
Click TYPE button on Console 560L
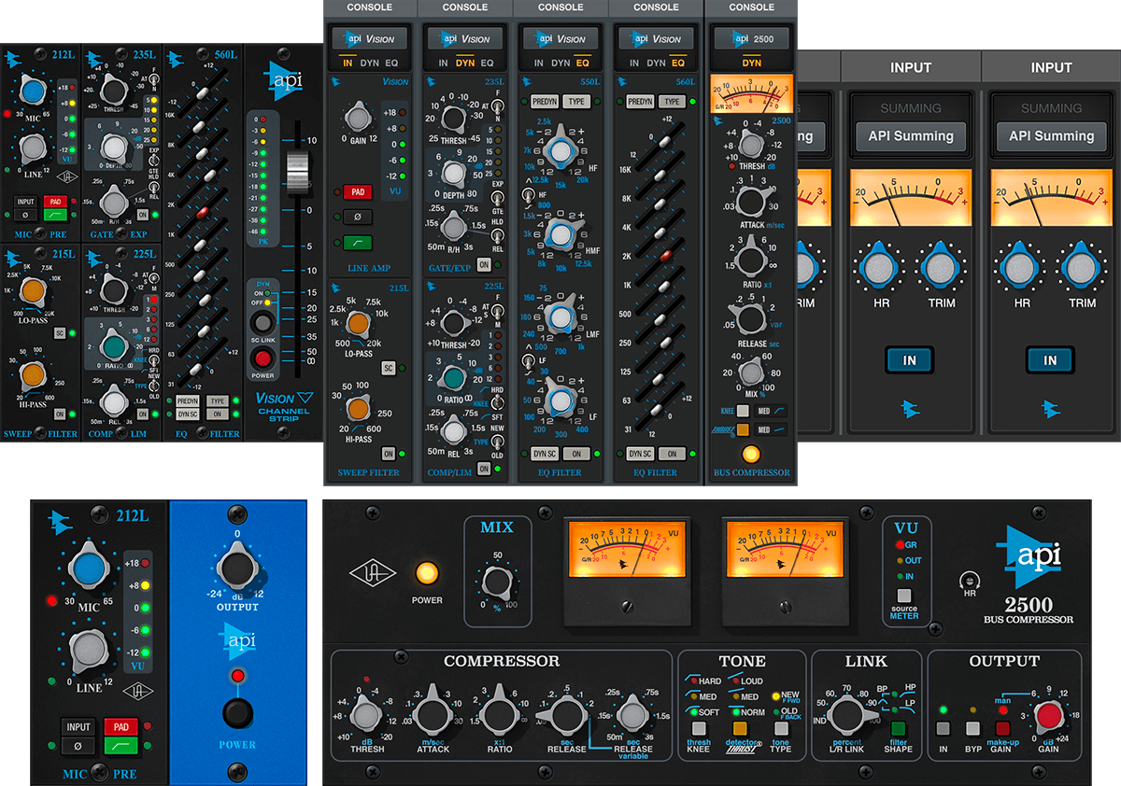click(672, 101)
